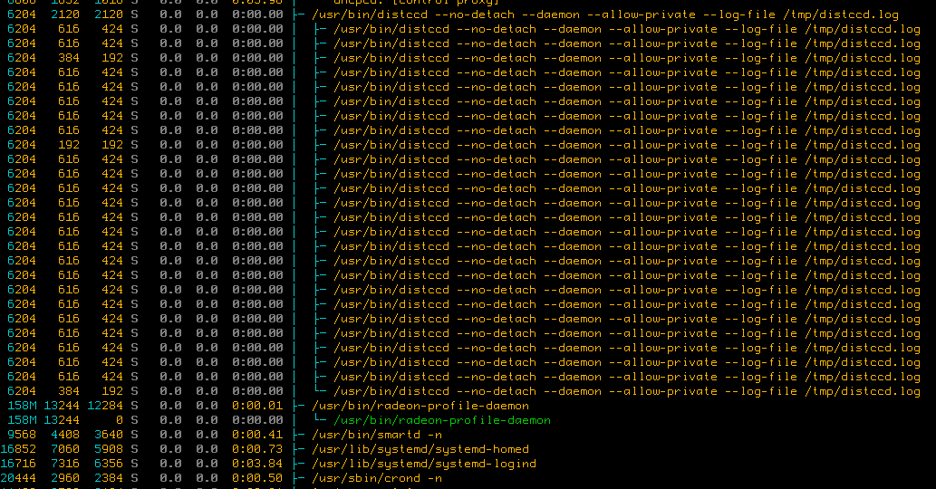Click time value 0:00.01 of radeon-profile-daemon
The width and height of the screenshot is (936, 489).
click(257, 406)
